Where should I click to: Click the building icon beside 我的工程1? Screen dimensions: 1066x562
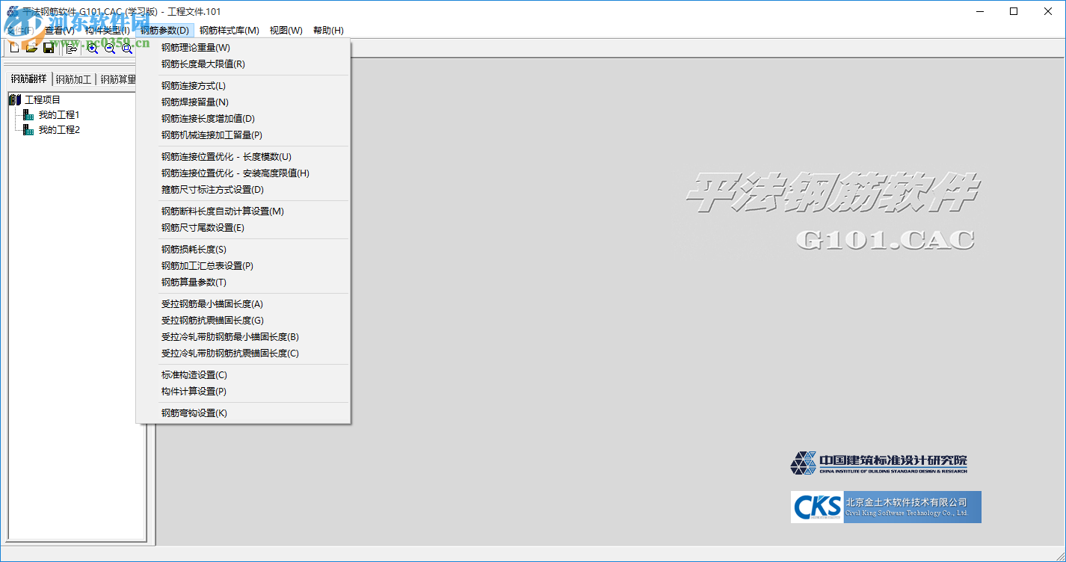[x=28, y=114]
